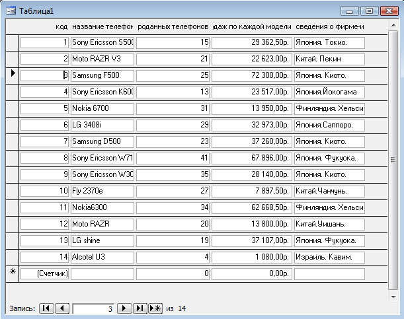Viewport: 404px width, 319px height.
Task: Click the 'Sony Ericsson W30' name field
Action: (x=102, y=174)
